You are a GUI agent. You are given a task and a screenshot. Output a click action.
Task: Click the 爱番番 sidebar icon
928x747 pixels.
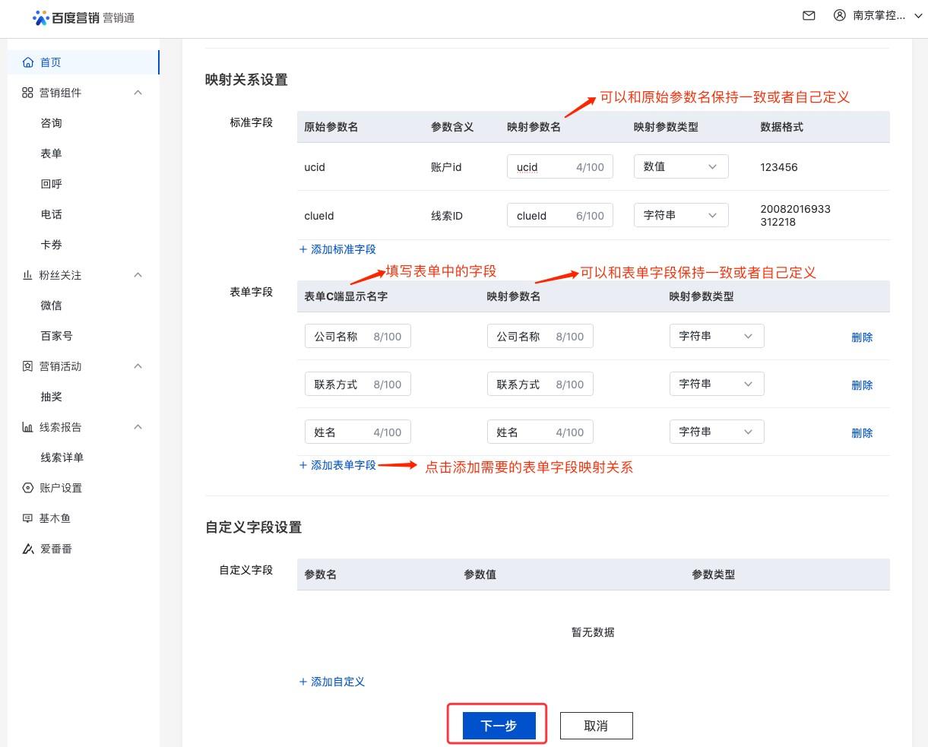[x=27, y=549]
